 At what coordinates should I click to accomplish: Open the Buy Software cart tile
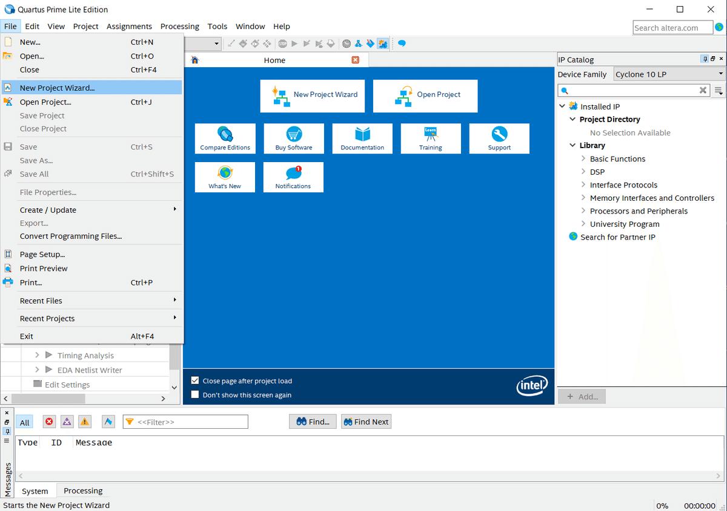(x=294, y=138)
